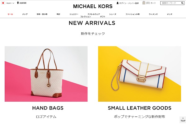
Task: Click the tote handbag image
Action: click(x=46, y=74)
